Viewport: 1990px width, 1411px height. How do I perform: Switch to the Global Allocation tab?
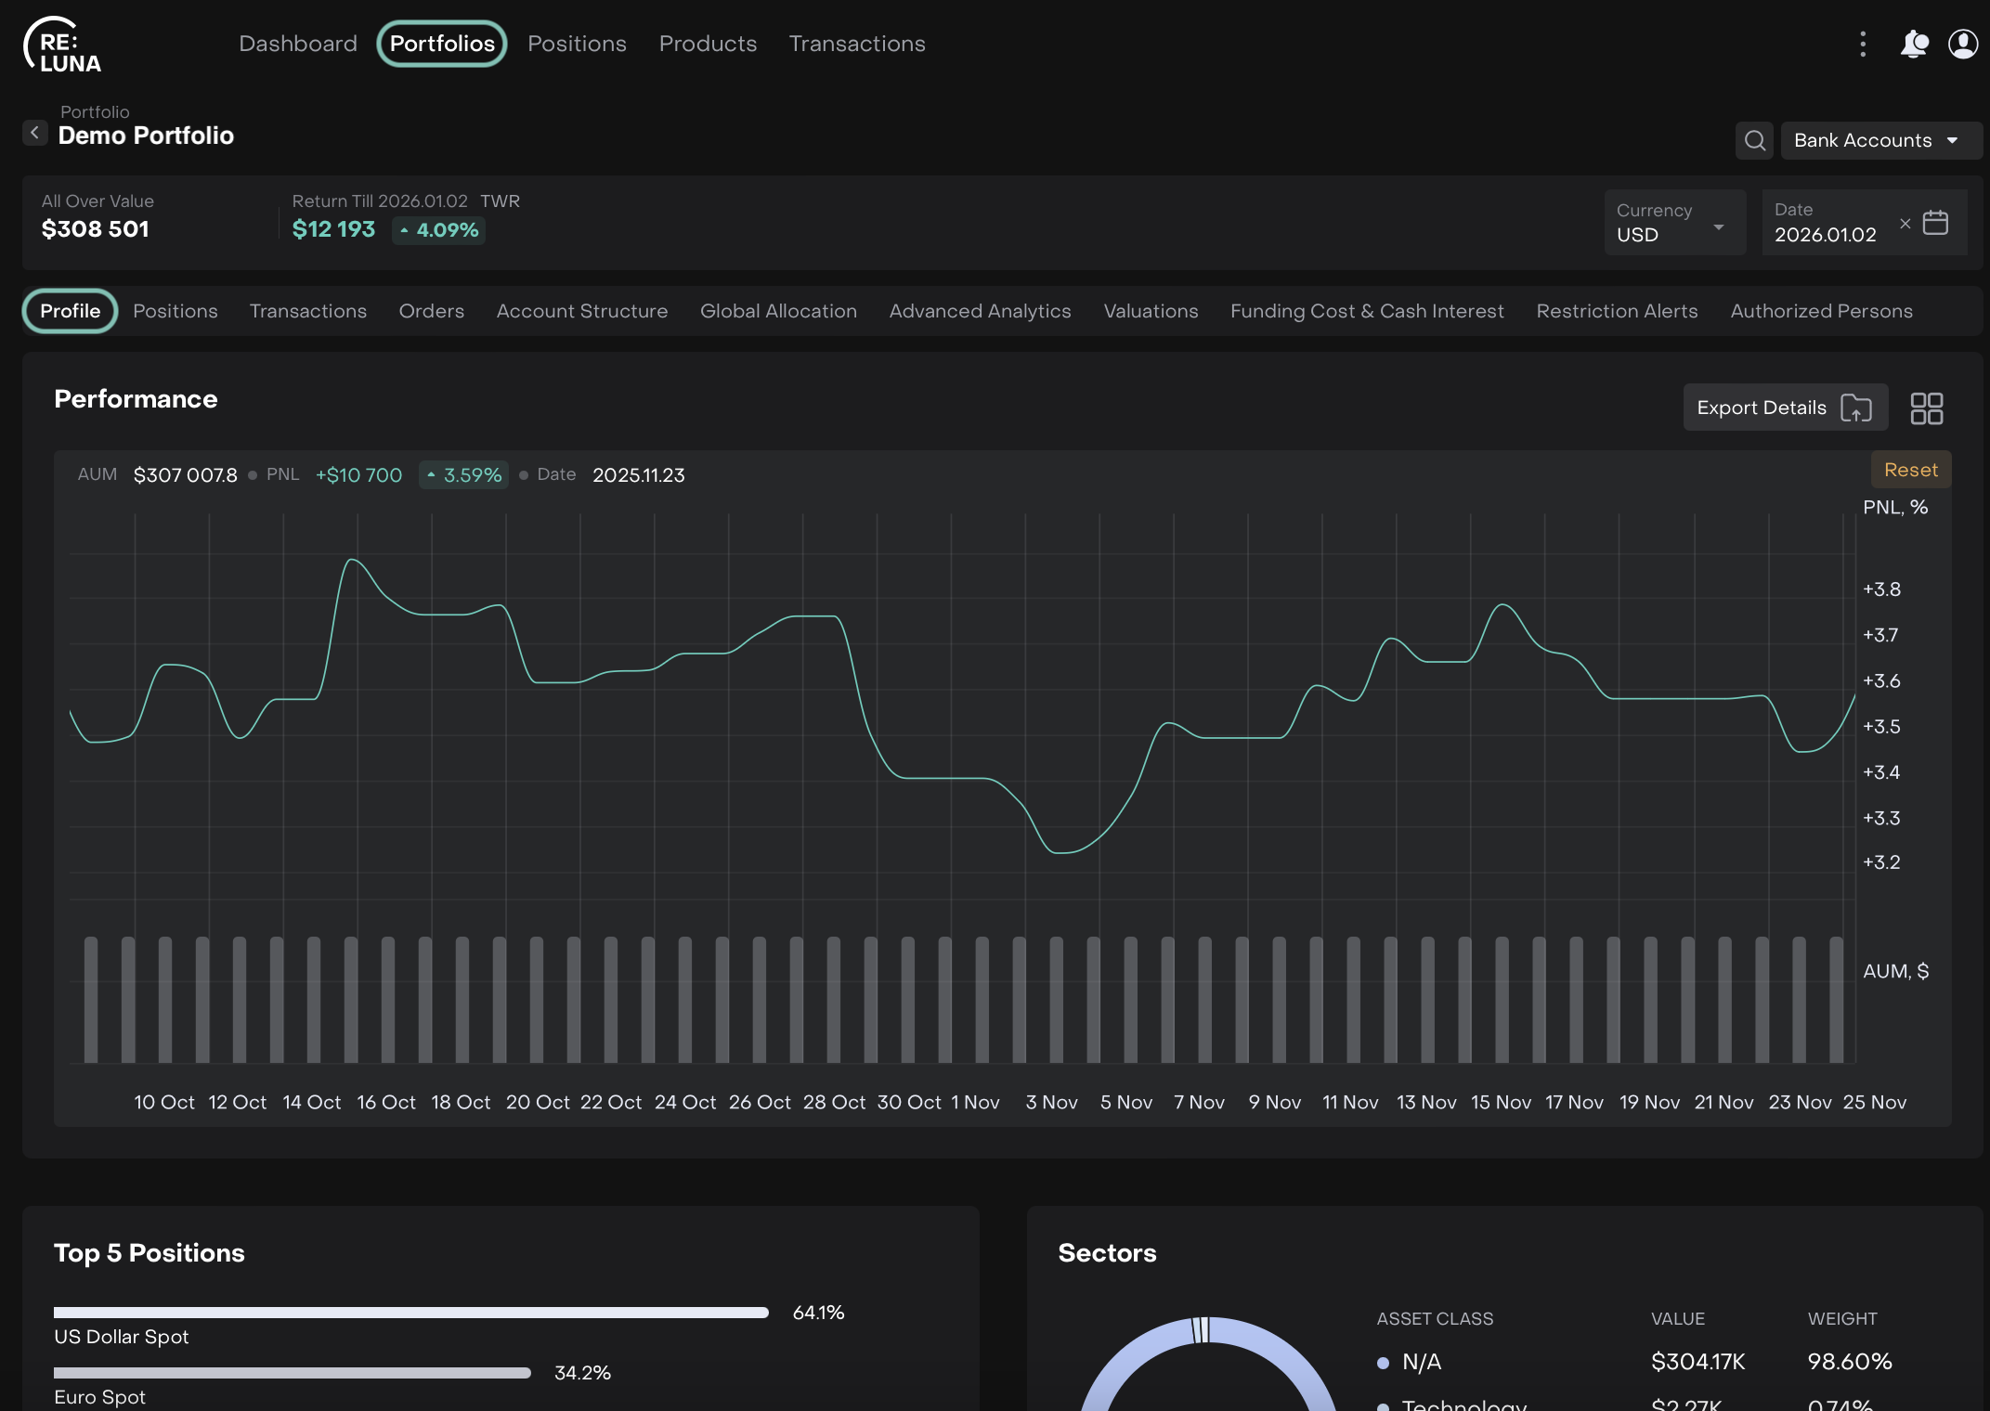(x=777, y=311)
